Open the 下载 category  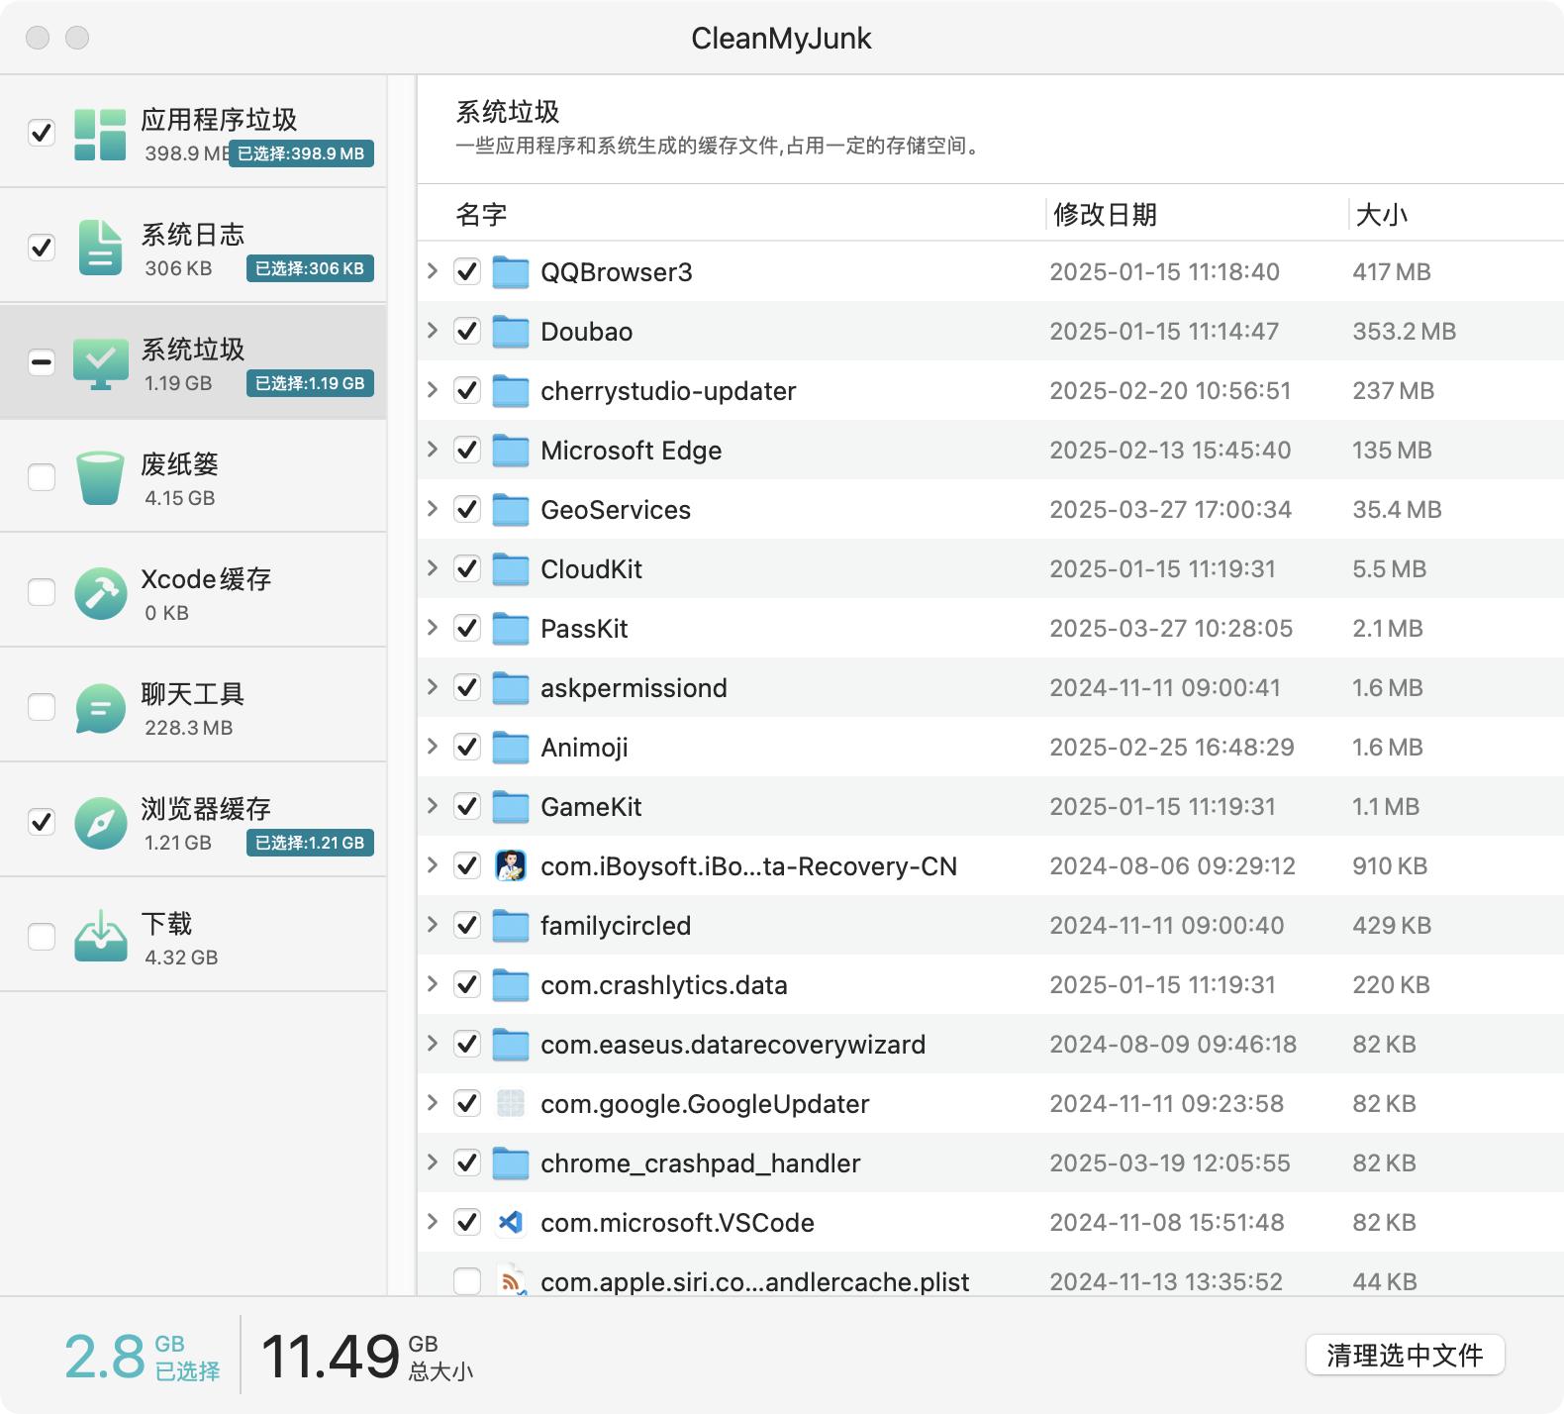tap(193, 937)
